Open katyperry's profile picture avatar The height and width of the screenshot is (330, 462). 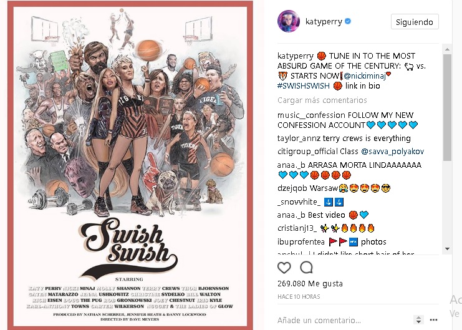click(289, 21)
